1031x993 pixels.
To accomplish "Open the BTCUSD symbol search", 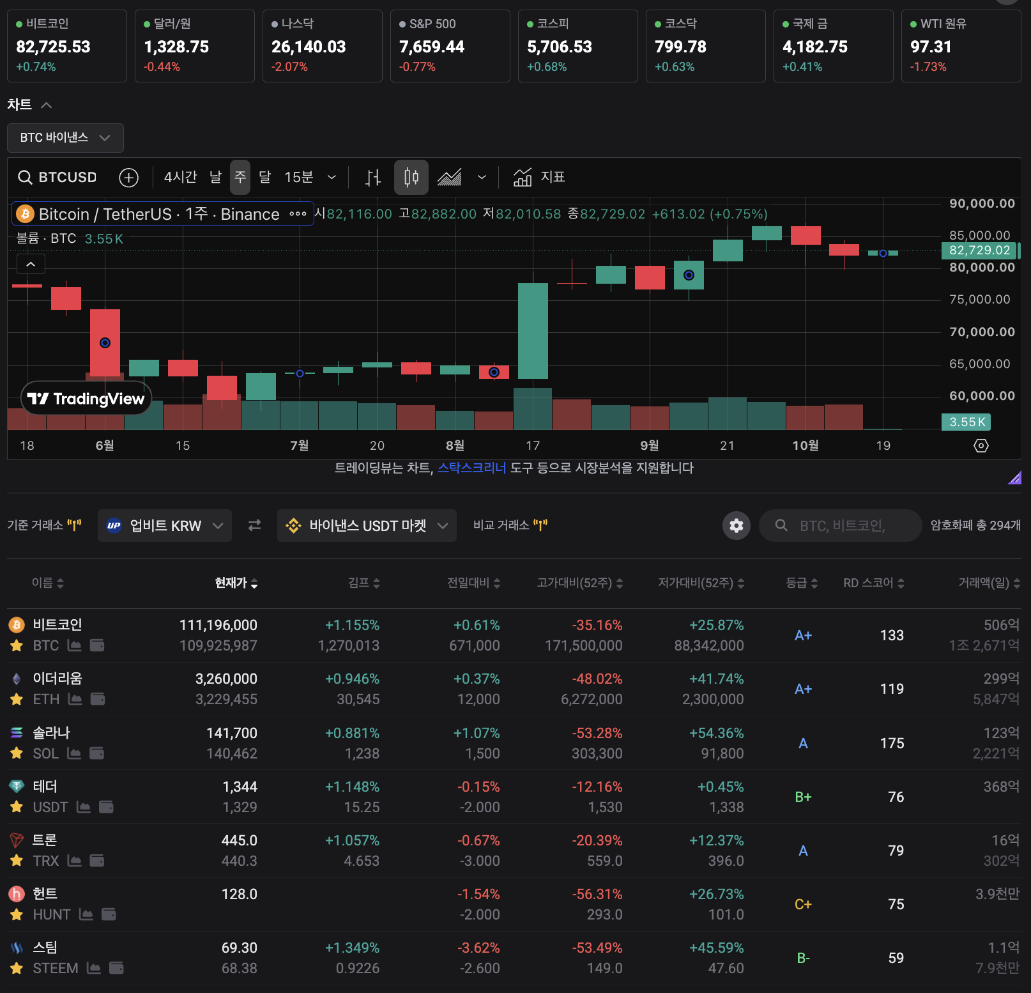I will tap(57, 177).
